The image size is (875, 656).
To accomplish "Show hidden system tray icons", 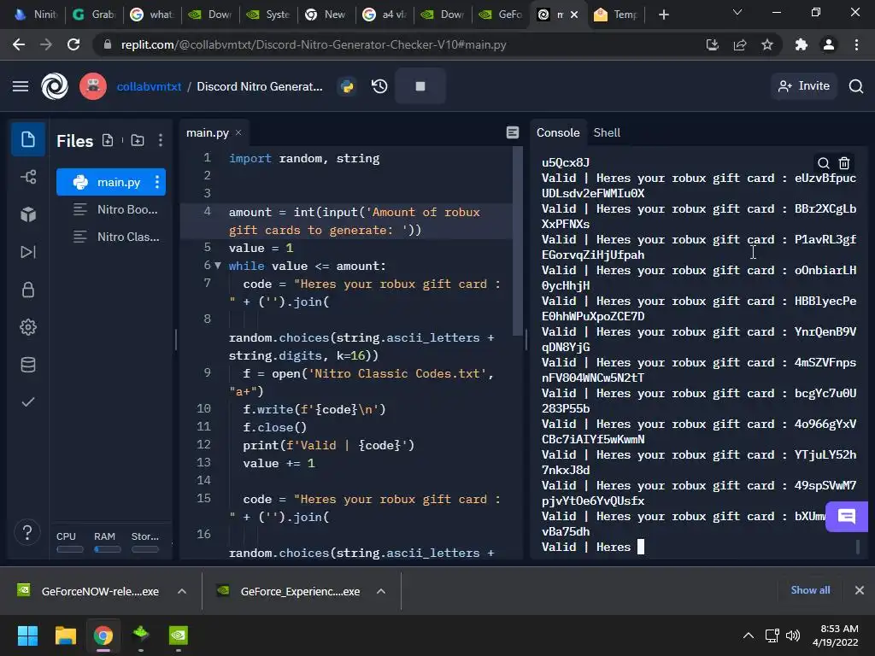I will pyautogui.click(x=749, y=635).
